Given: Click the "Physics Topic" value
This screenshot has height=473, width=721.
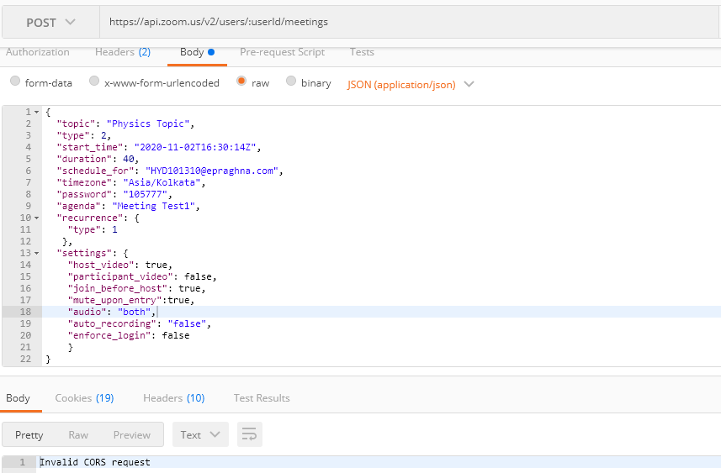Looking at the screenshot, I should 148,124.
